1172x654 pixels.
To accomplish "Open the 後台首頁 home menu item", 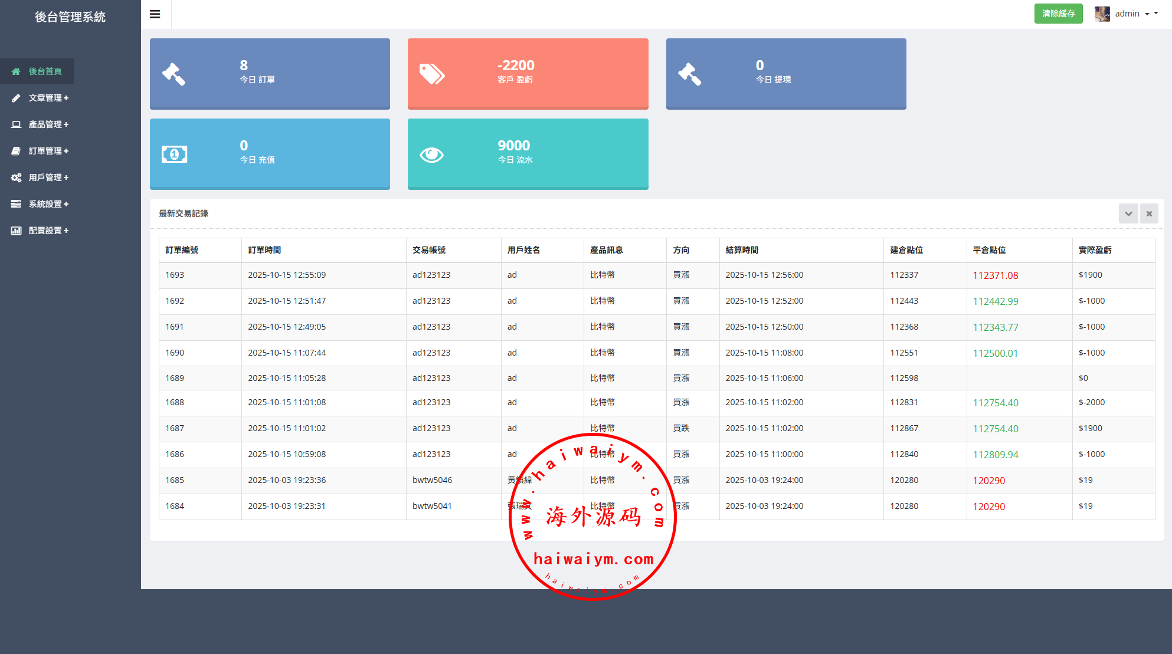I will pos(45,71).
